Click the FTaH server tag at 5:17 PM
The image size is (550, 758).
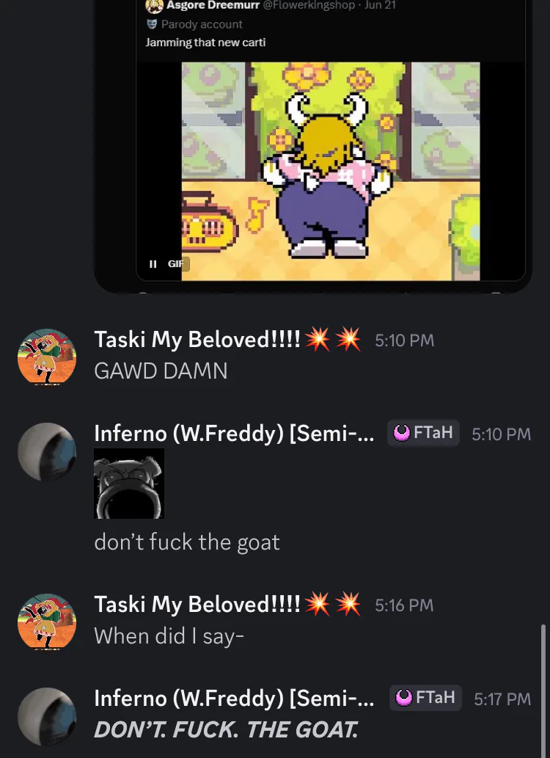coord(425,698)
